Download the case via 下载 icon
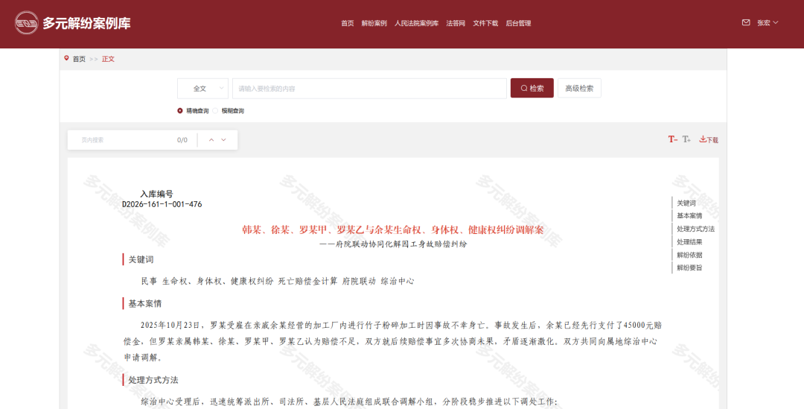Viewport: 804px width, 409px height. tap(709, 139)
